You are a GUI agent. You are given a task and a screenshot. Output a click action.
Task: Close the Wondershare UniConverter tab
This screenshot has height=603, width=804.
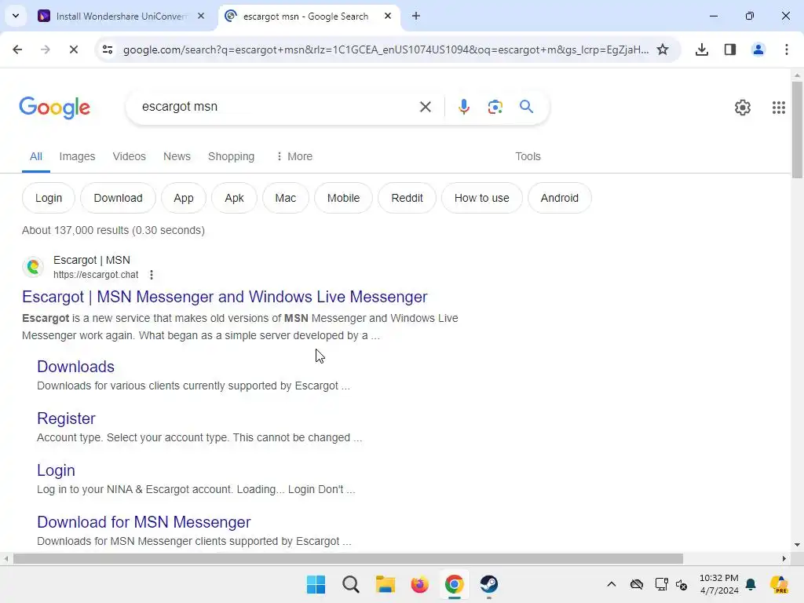tap(201, 16)
